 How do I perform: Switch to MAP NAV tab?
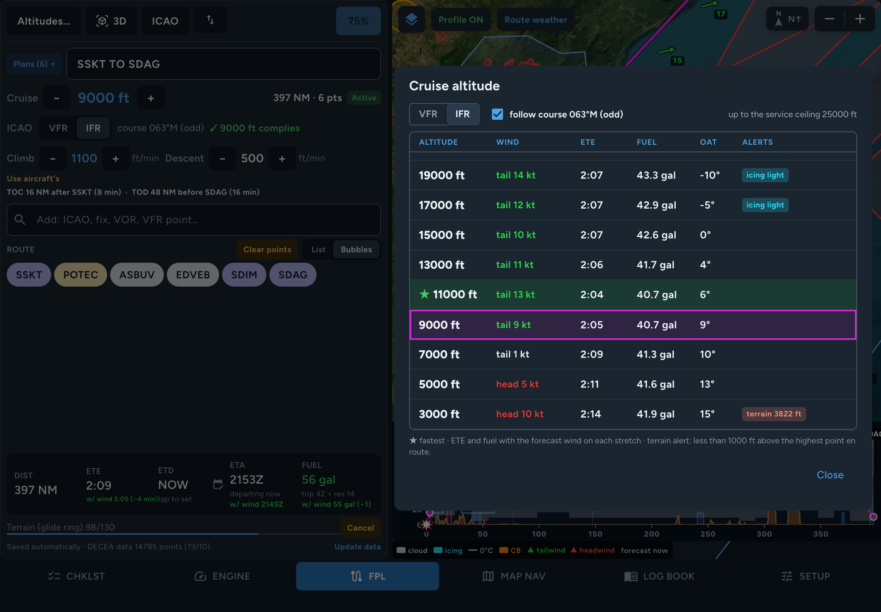pos(514,576)
